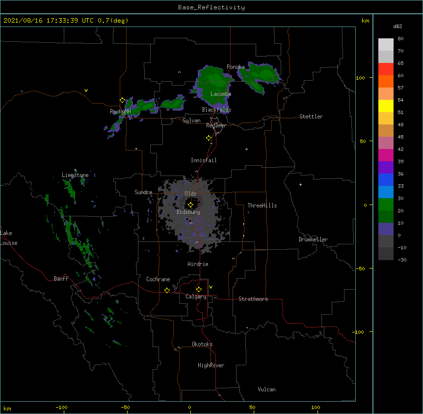The width and height of the screenshot is (423, 414).
Task: Click the Banff label
Action: click(x=61, y=279)
